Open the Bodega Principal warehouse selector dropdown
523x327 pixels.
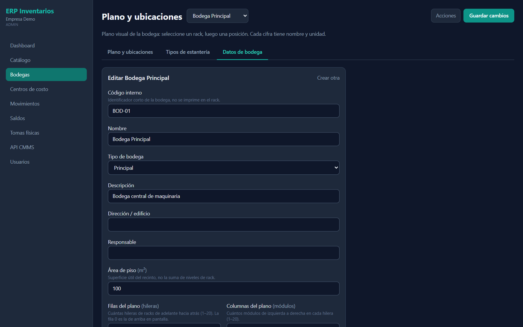(217, 16)
